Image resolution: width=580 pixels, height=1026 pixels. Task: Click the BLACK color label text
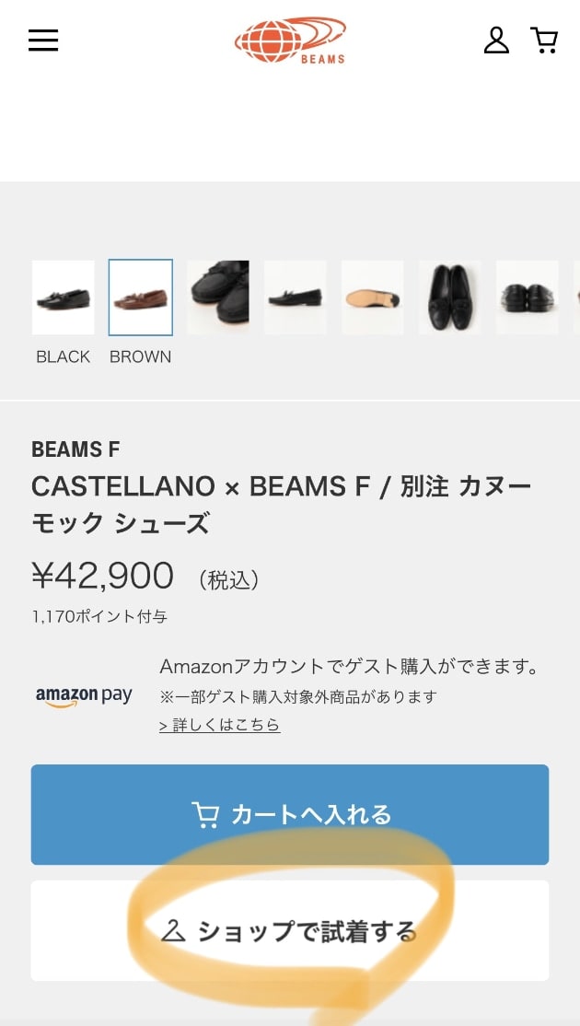[x=63, y=356]
